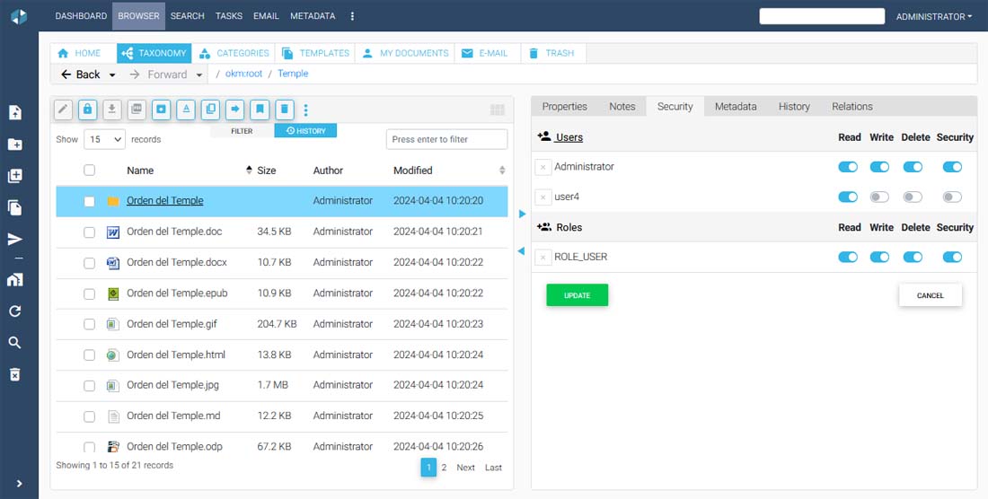Image resolution: width=988 pixels, height=499 pixels.
Task: Open the Categories tab
Action: coord(234,53)
